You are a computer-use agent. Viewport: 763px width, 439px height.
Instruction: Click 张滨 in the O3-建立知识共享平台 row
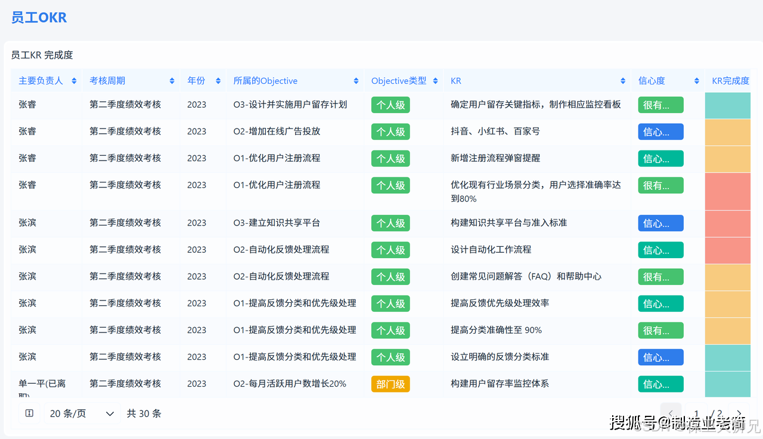click(27, 222)
